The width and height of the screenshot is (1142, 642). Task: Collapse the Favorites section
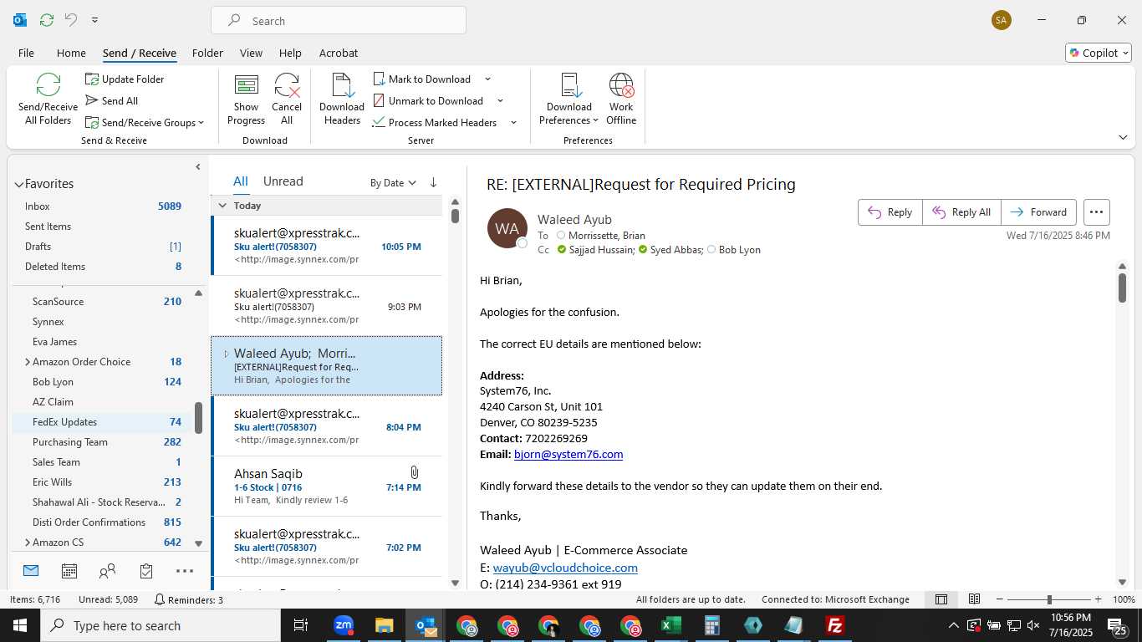(x=18, y=185)
